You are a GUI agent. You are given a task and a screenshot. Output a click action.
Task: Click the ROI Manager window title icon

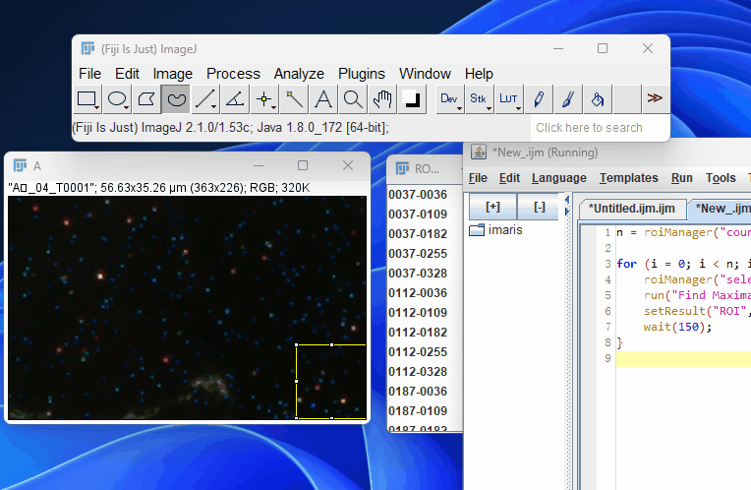coord(402,168)
